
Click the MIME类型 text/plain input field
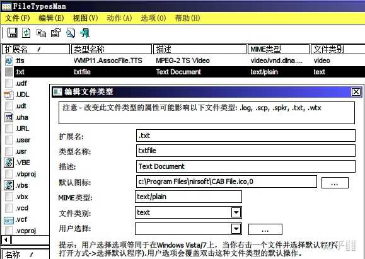188,197
